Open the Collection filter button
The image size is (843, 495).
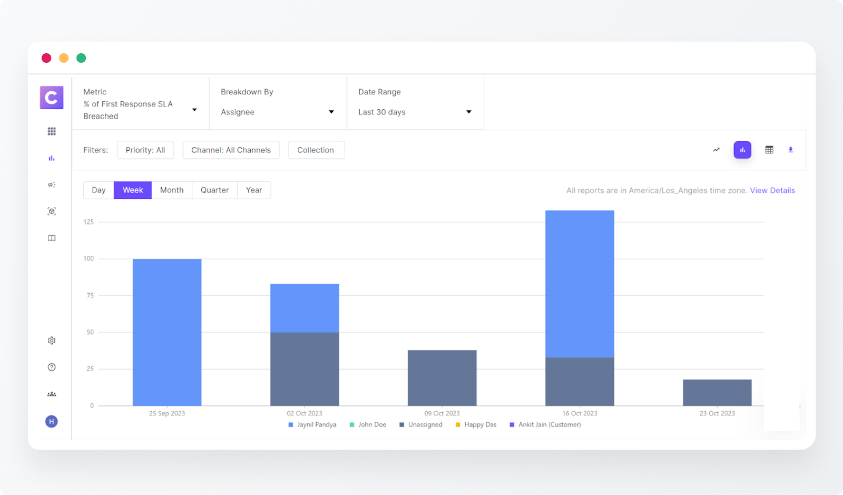point(316,150)
